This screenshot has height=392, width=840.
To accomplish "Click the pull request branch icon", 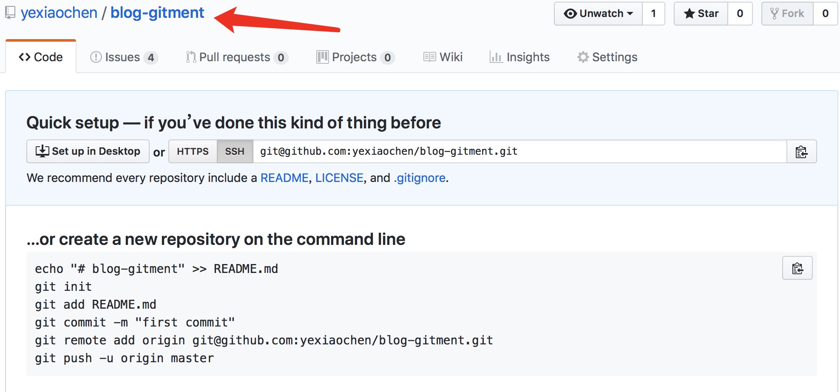I will [x=191, y=57].
